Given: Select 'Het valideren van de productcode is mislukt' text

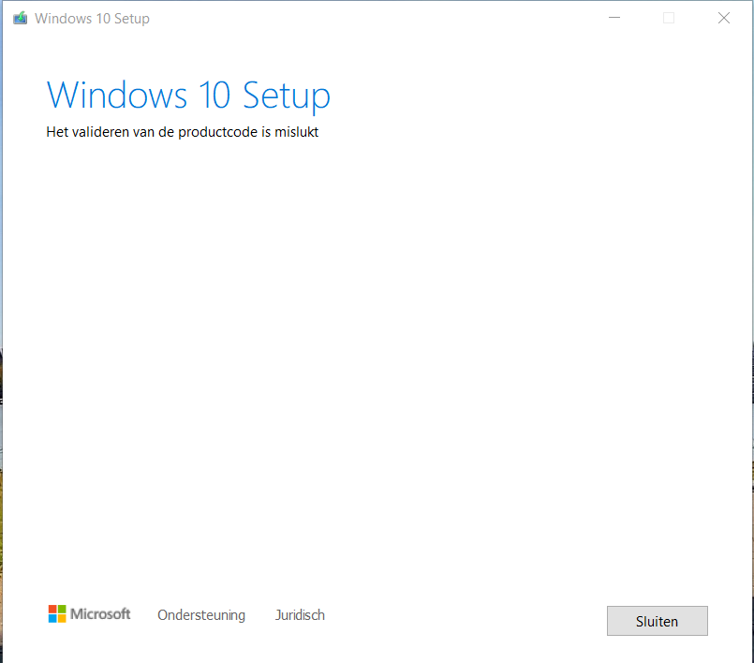Looking at the screenshot, I should [x=183, y=132].
